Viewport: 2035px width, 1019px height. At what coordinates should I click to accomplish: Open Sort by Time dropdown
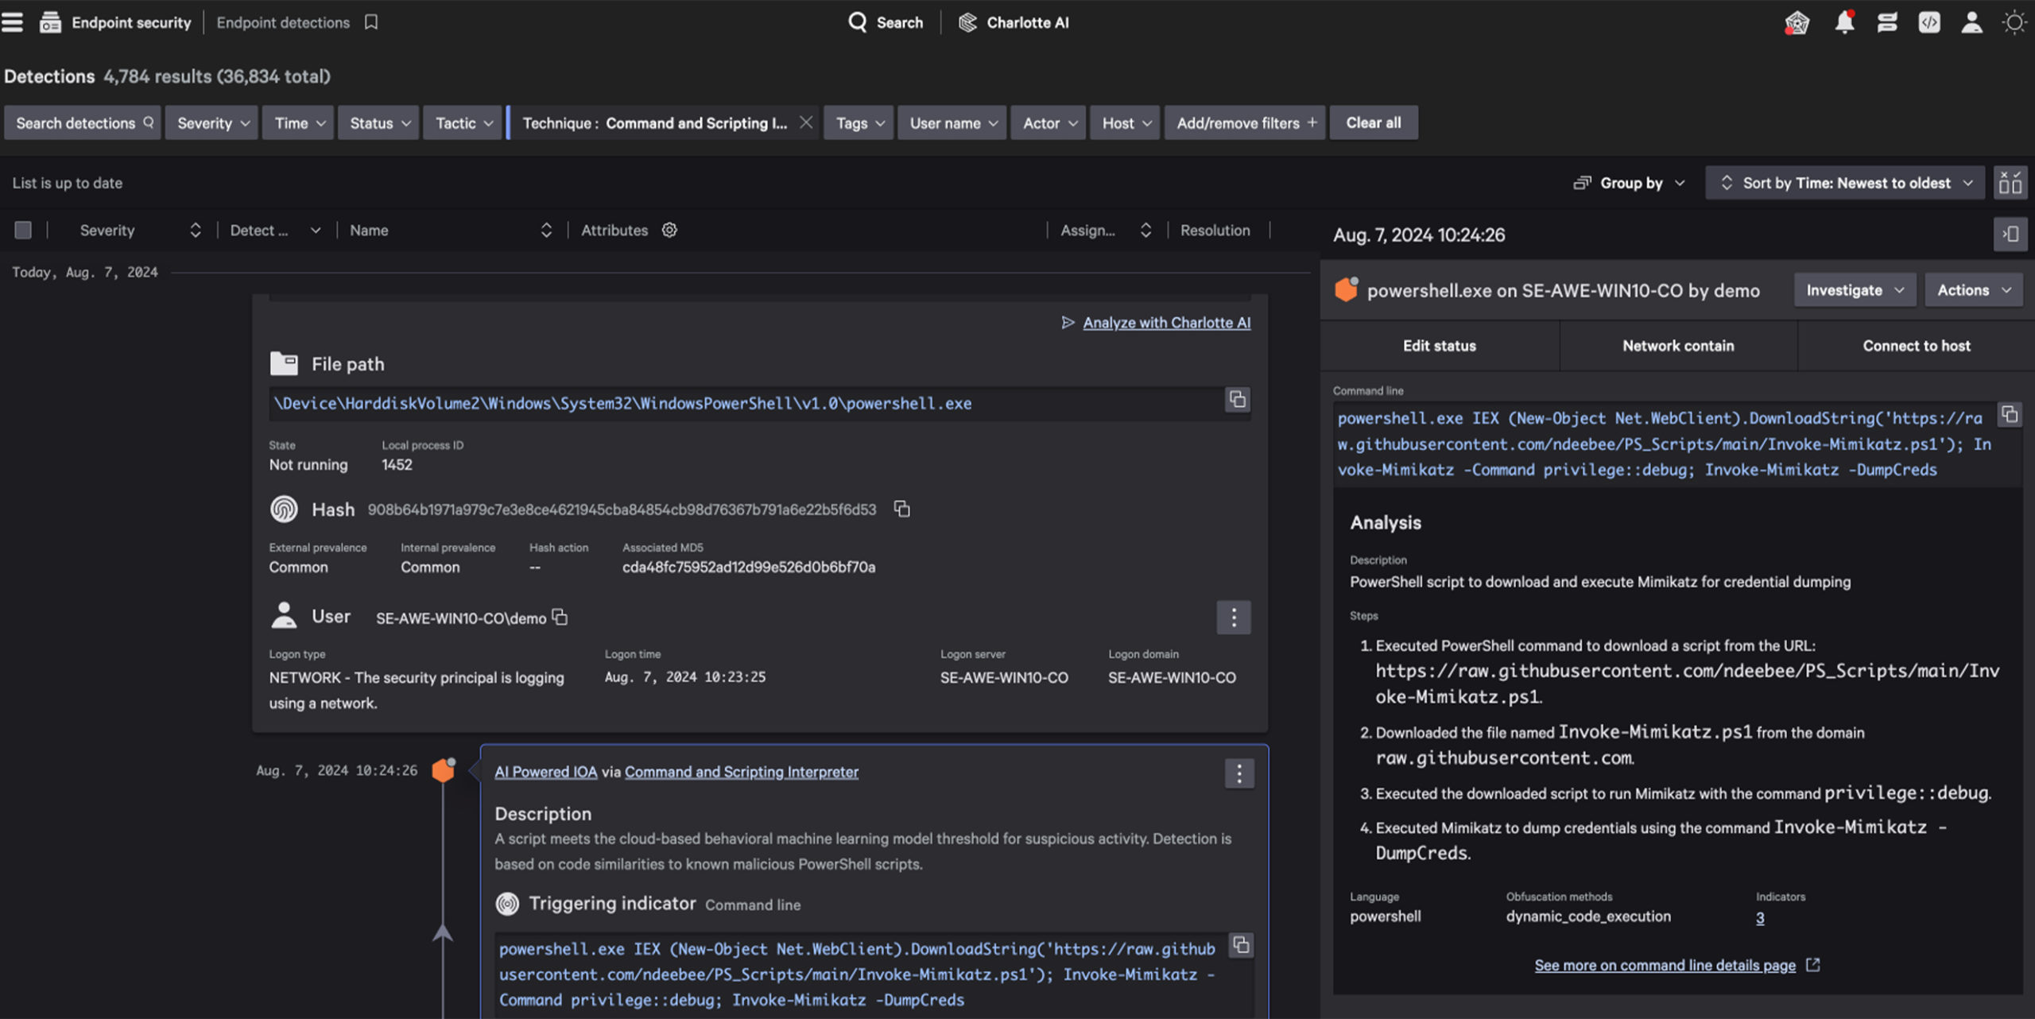(1845, 183)
